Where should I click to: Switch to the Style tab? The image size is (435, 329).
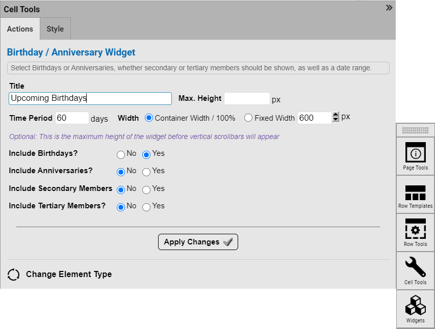point(55,29)
